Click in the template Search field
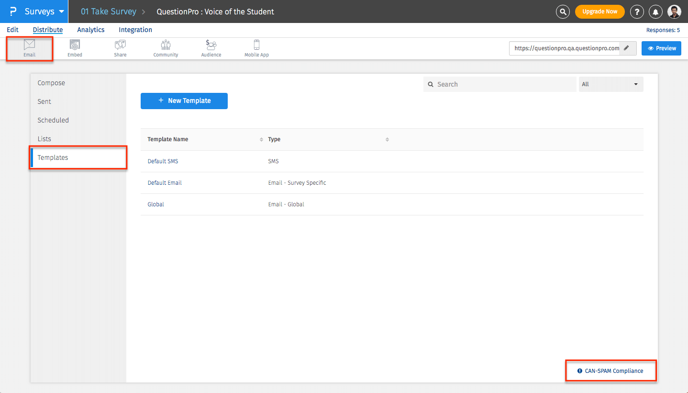Viewport: 688px width, 393px height. [500, 84]
